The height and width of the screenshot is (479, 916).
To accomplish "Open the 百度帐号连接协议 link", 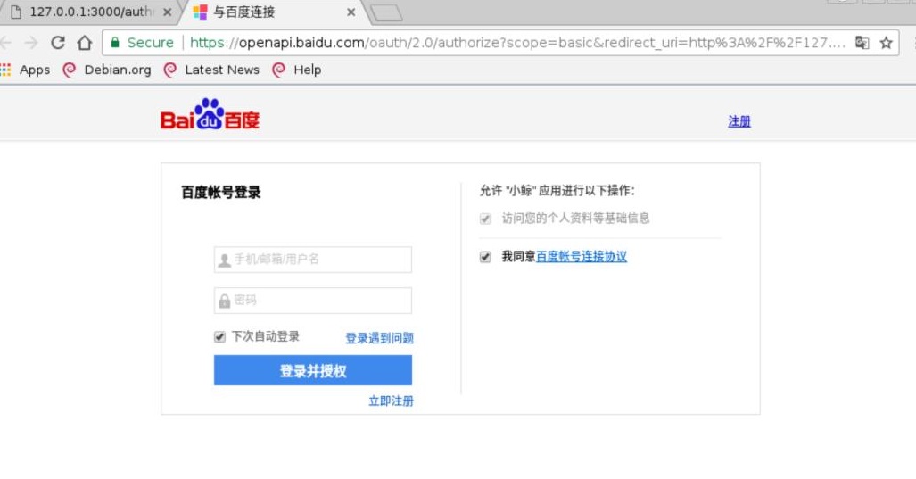I will pos(582,256).
